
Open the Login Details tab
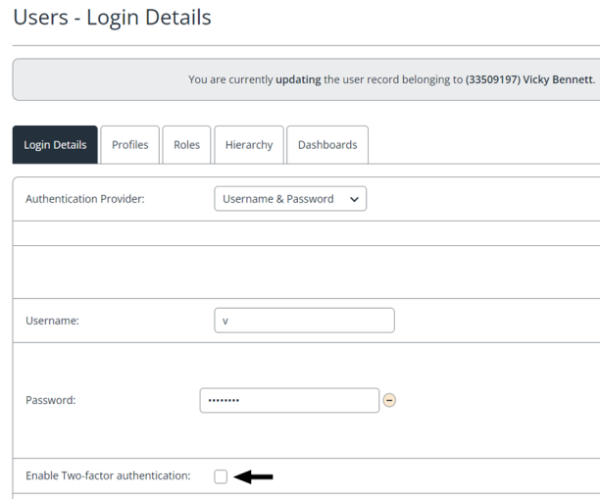click(55, 145)
